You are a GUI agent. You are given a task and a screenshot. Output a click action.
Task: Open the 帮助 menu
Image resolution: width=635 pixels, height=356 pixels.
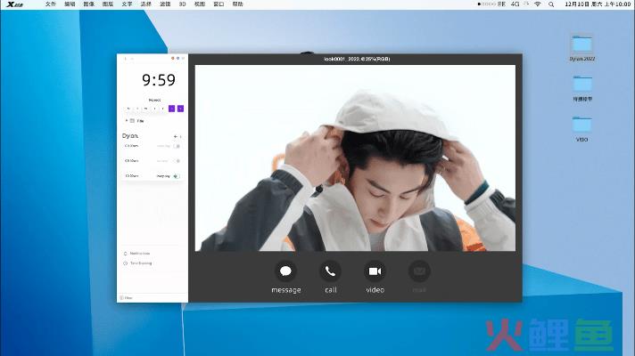(238, 4)
